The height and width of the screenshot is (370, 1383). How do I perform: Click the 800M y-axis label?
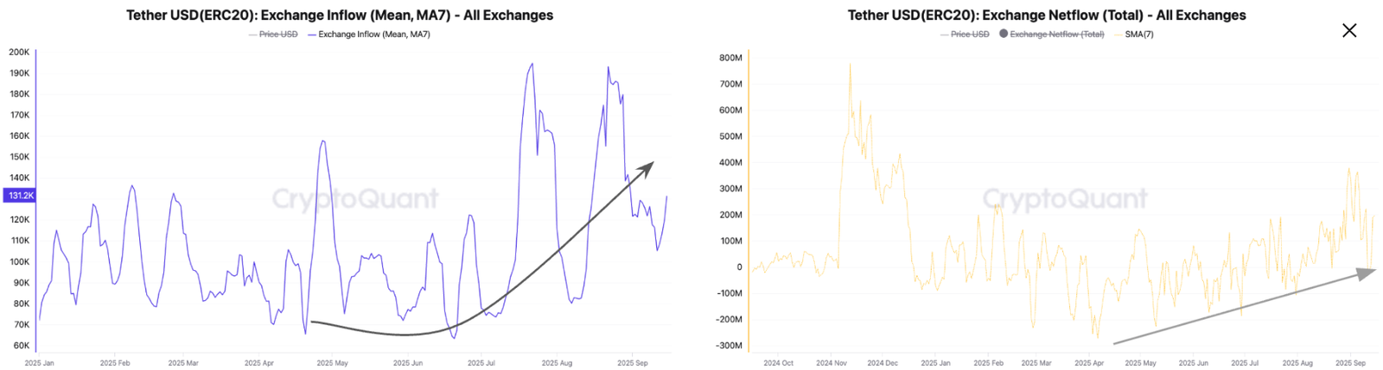pos(730,58)
